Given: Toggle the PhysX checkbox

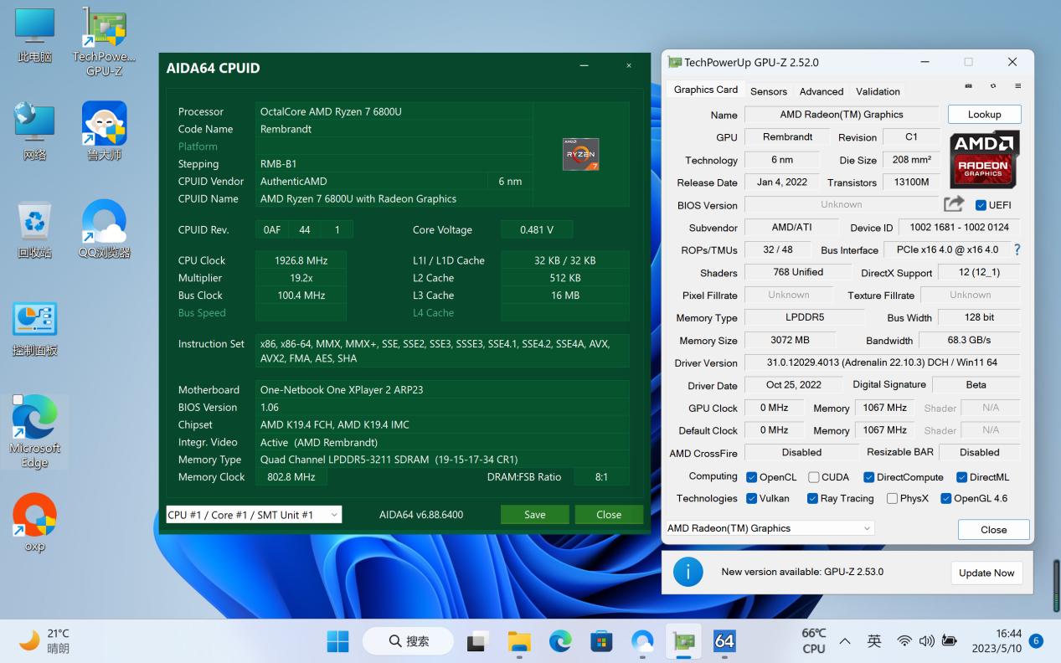Looking at the screenshot, I should pyautogui.click(x=892, y=498).
